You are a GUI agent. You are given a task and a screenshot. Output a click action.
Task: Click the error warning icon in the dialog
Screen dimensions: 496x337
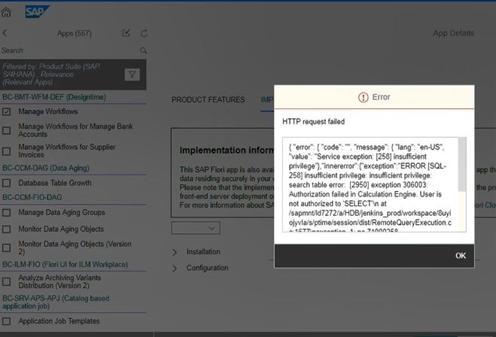pos(363,97)
